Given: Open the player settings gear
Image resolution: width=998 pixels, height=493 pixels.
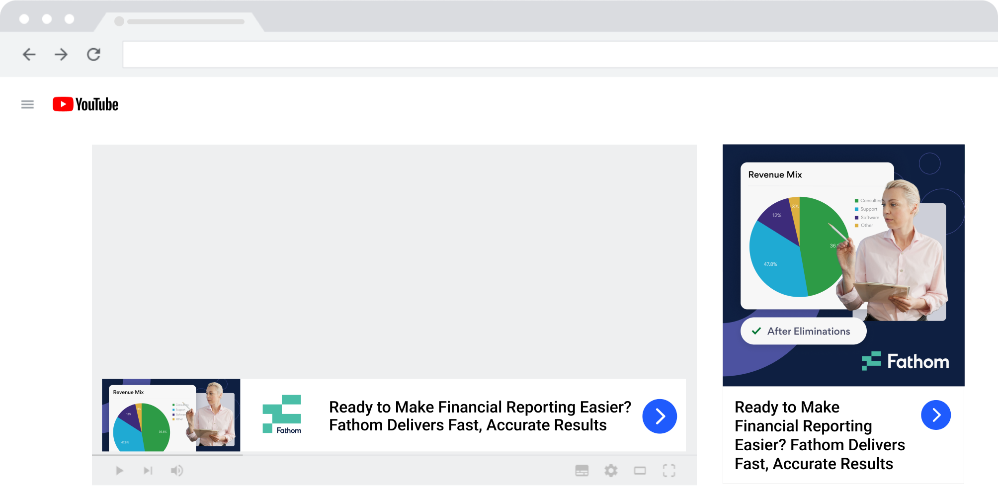Looking at the screenshot, I should coord(611,470).
